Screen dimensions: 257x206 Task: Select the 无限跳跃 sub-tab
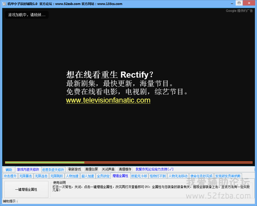(57, 176)
